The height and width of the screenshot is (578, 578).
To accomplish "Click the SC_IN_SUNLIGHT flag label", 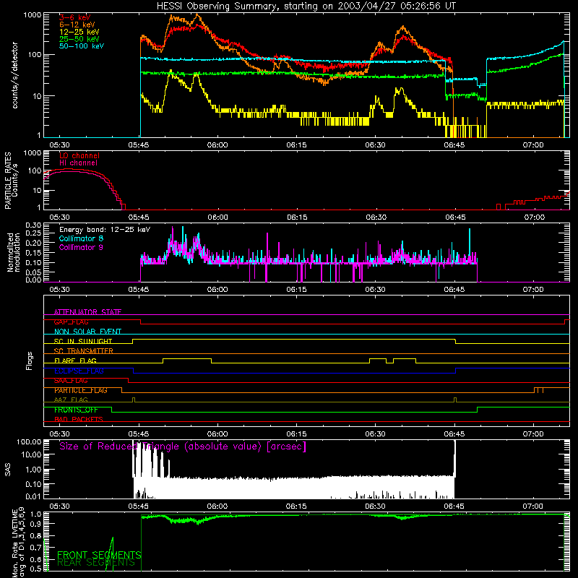I will [x=83, y=341].
